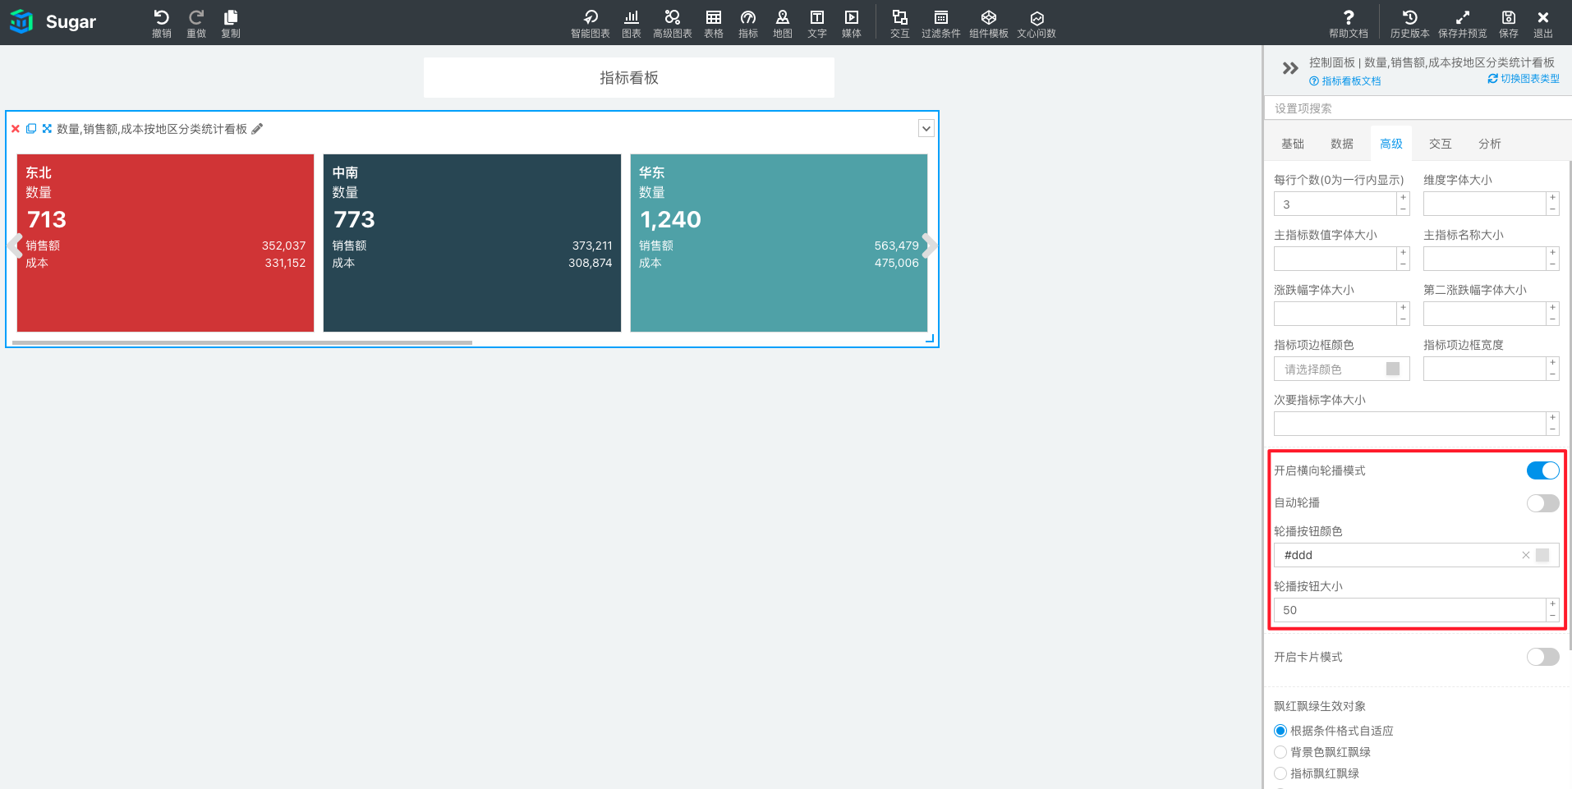This screenshot has height=789, width=1572.
Task: Expand chart to fullscreen icon
Action: (47, 129)
